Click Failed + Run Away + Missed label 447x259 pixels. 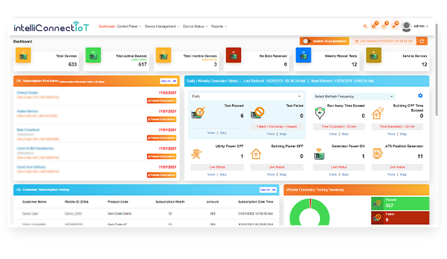[x=277, y=126]
